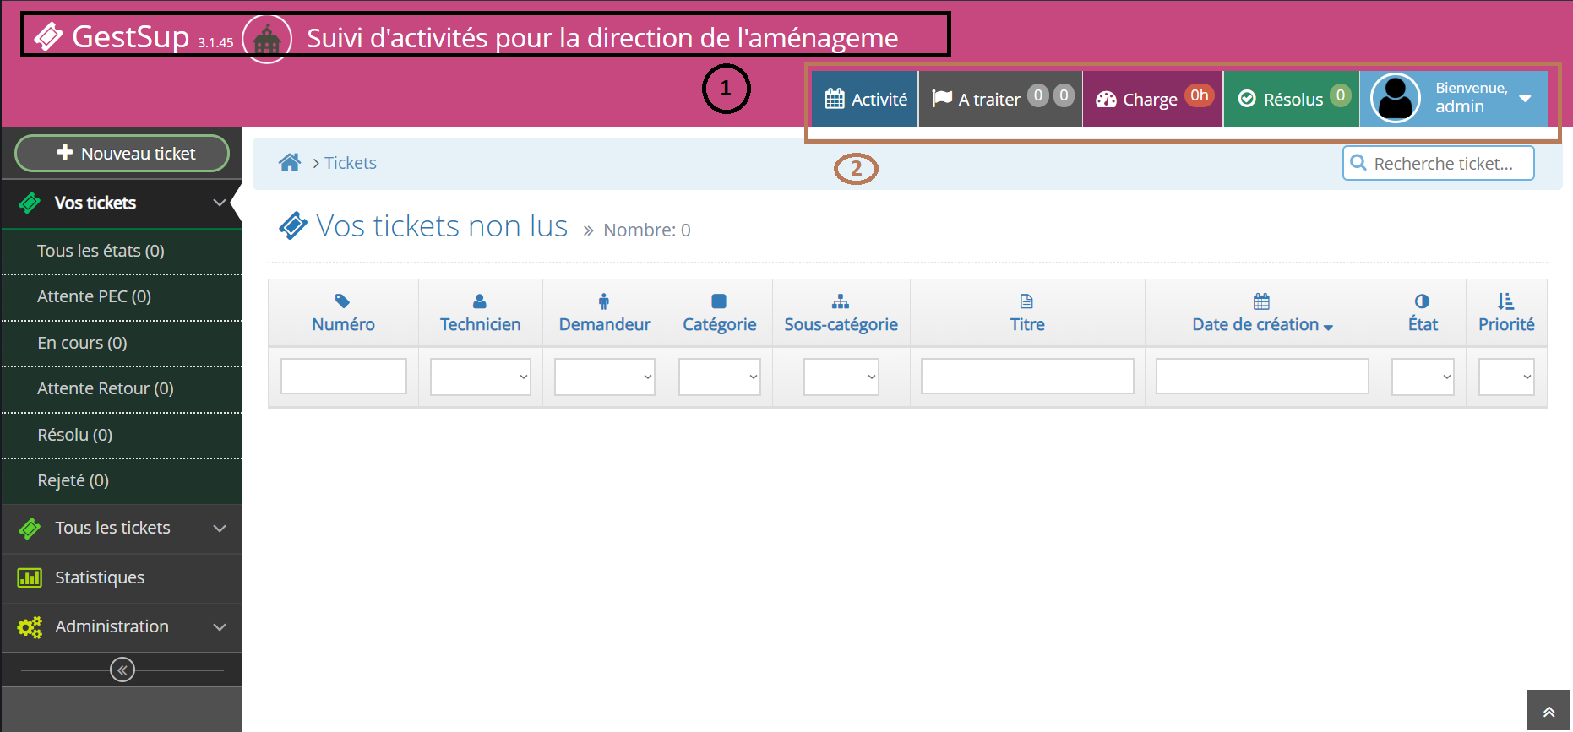Image resolution: width=1573 pixels, height=732 pixels.
Task: Click the Titre document icon
Action: (x=1026, y=301)
